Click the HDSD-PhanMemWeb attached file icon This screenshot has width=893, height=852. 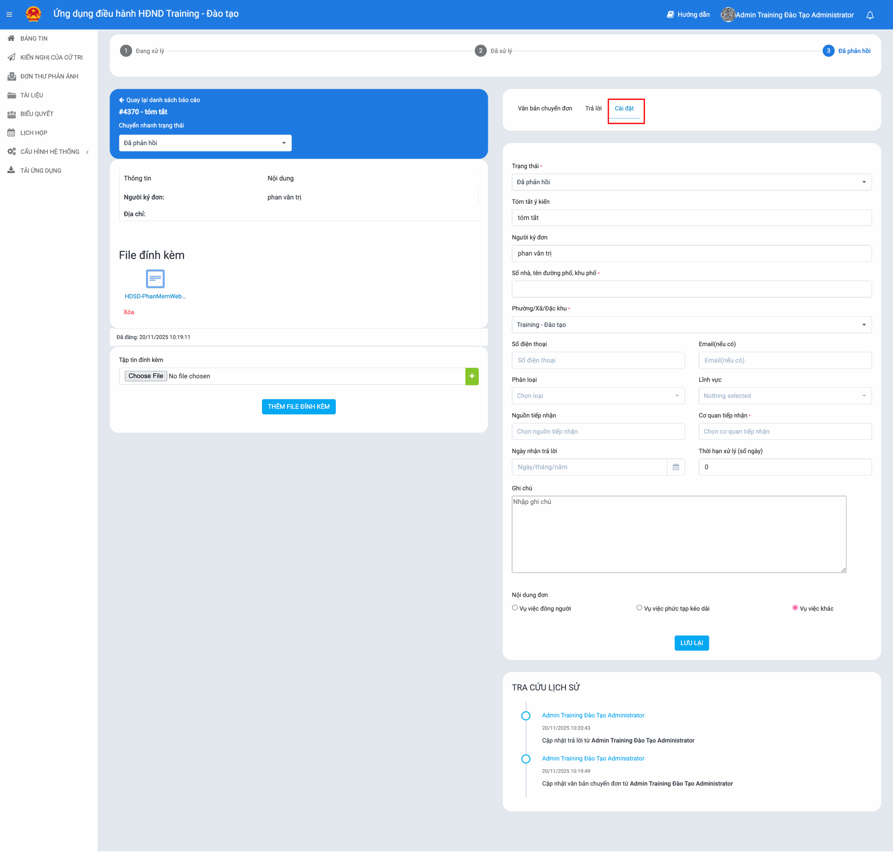point(155,279)
